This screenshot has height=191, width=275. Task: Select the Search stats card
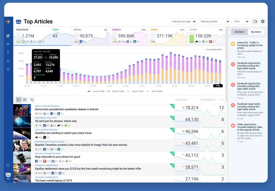pos(129,36)
